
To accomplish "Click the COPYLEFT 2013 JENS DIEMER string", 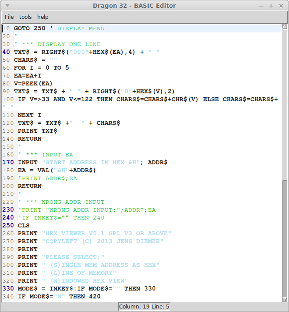I will coord(102,241).
